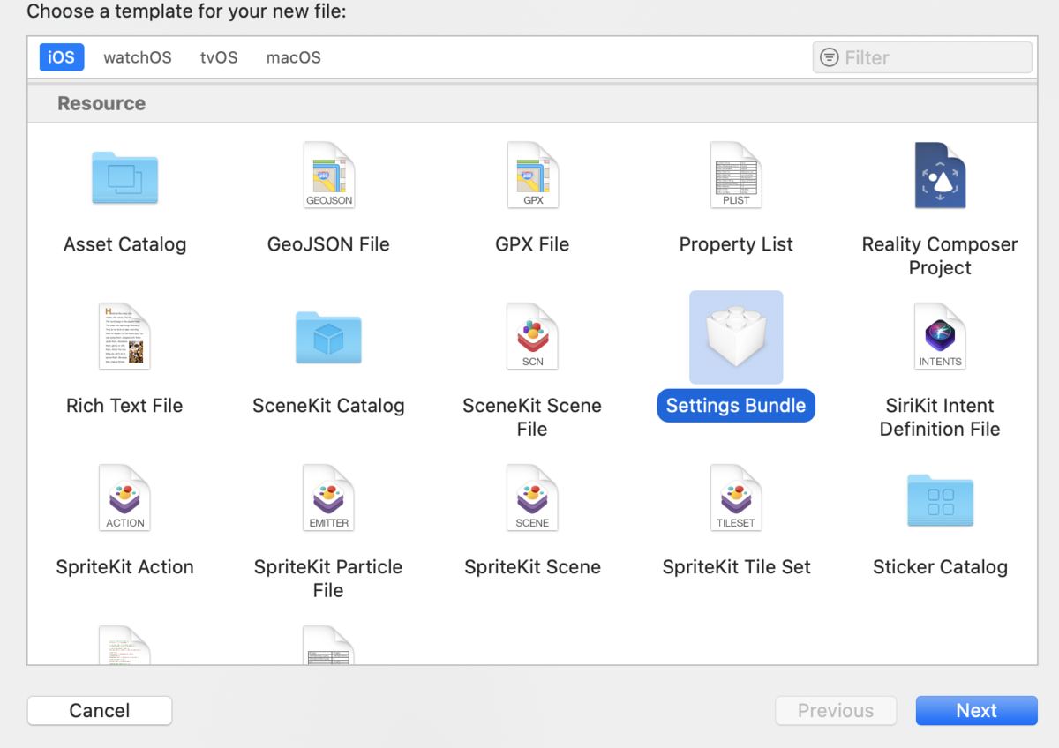The height and width of the screenshot is (748, 1059).
Task: Choose the SpriteKit Action icon
Action: [x=124, y=498]
